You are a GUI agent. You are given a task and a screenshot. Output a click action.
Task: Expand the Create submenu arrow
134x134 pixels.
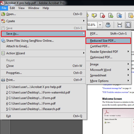coord(84,21)
